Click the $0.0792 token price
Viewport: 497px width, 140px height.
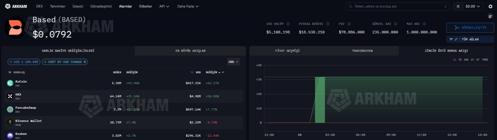[x=52, y=34]
